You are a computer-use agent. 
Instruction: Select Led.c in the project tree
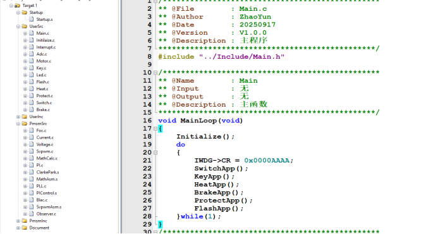tap(41, 75)
